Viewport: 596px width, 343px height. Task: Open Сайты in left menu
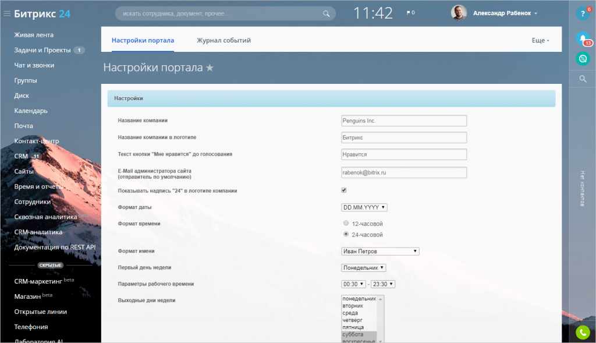tap(24, 171)
